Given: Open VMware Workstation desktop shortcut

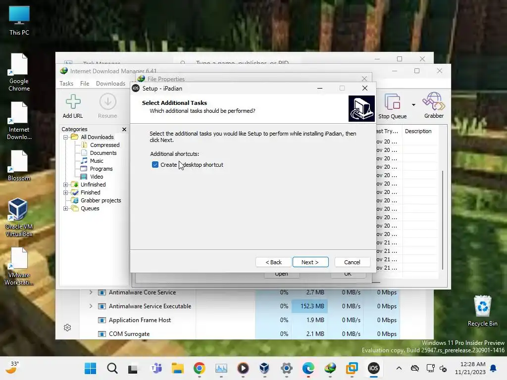Looking at the screenshot, I should [19, 266].
